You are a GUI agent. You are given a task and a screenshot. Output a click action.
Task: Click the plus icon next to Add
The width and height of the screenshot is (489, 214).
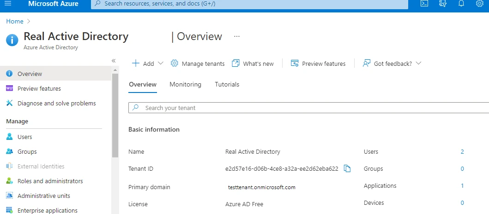click(136, 64)
